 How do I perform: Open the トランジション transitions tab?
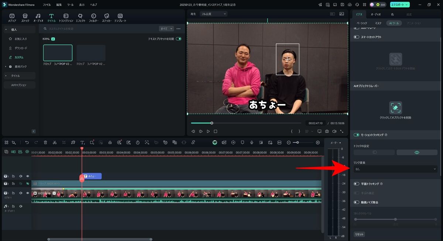click(66, 18)
